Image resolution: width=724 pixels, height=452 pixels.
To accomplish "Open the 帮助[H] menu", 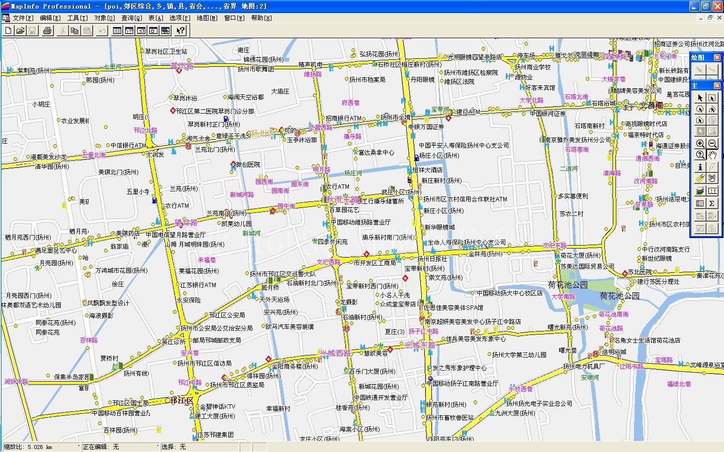I will tap(261, 18).
